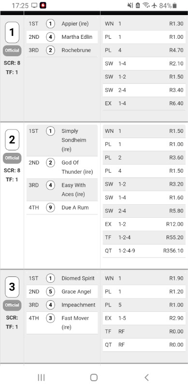Tap the Android home button icon
This screenshot has height=388, width=188.
94,377
